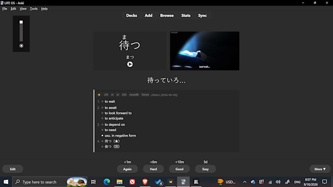Image resolution: width=333 pixels, height=187 pixels.
Task: Open the Windows Start menu
Action: 6,182
